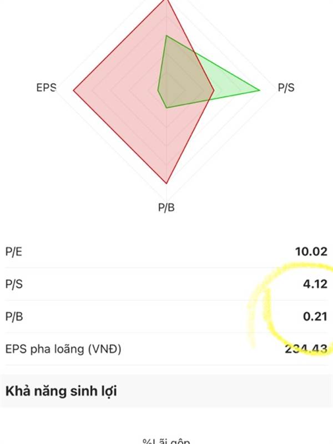The image size is (333, 444).
Task: Tap the P/E row label in the list
Action: [x=13, y=251]
